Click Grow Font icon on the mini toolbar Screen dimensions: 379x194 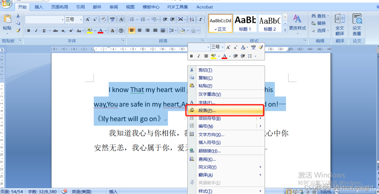click(228, 47)
